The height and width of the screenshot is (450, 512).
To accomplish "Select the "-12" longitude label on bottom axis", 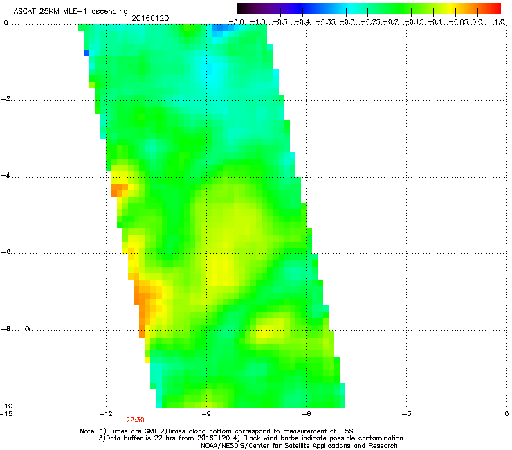I will [106, 414].
